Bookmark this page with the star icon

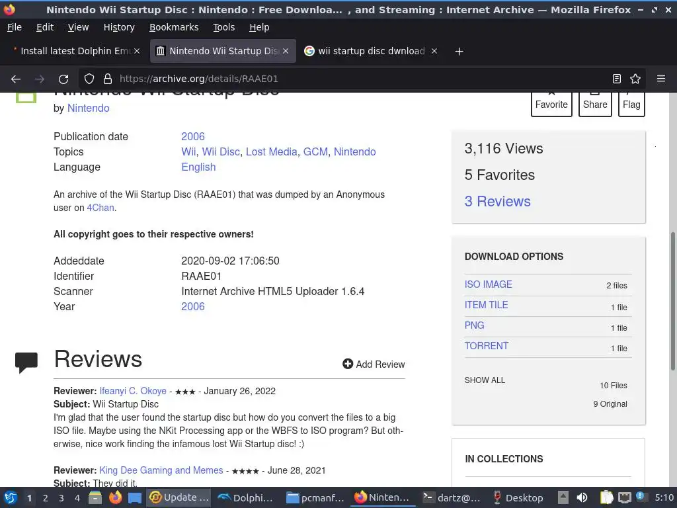click(x=635, y=79)
